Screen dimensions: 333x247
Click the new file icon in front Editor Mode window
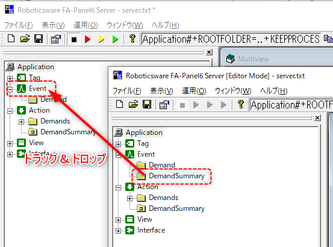(120, 105)
